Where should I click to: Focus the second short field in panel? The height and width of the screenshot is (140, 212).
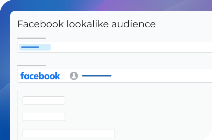point(44,117)
